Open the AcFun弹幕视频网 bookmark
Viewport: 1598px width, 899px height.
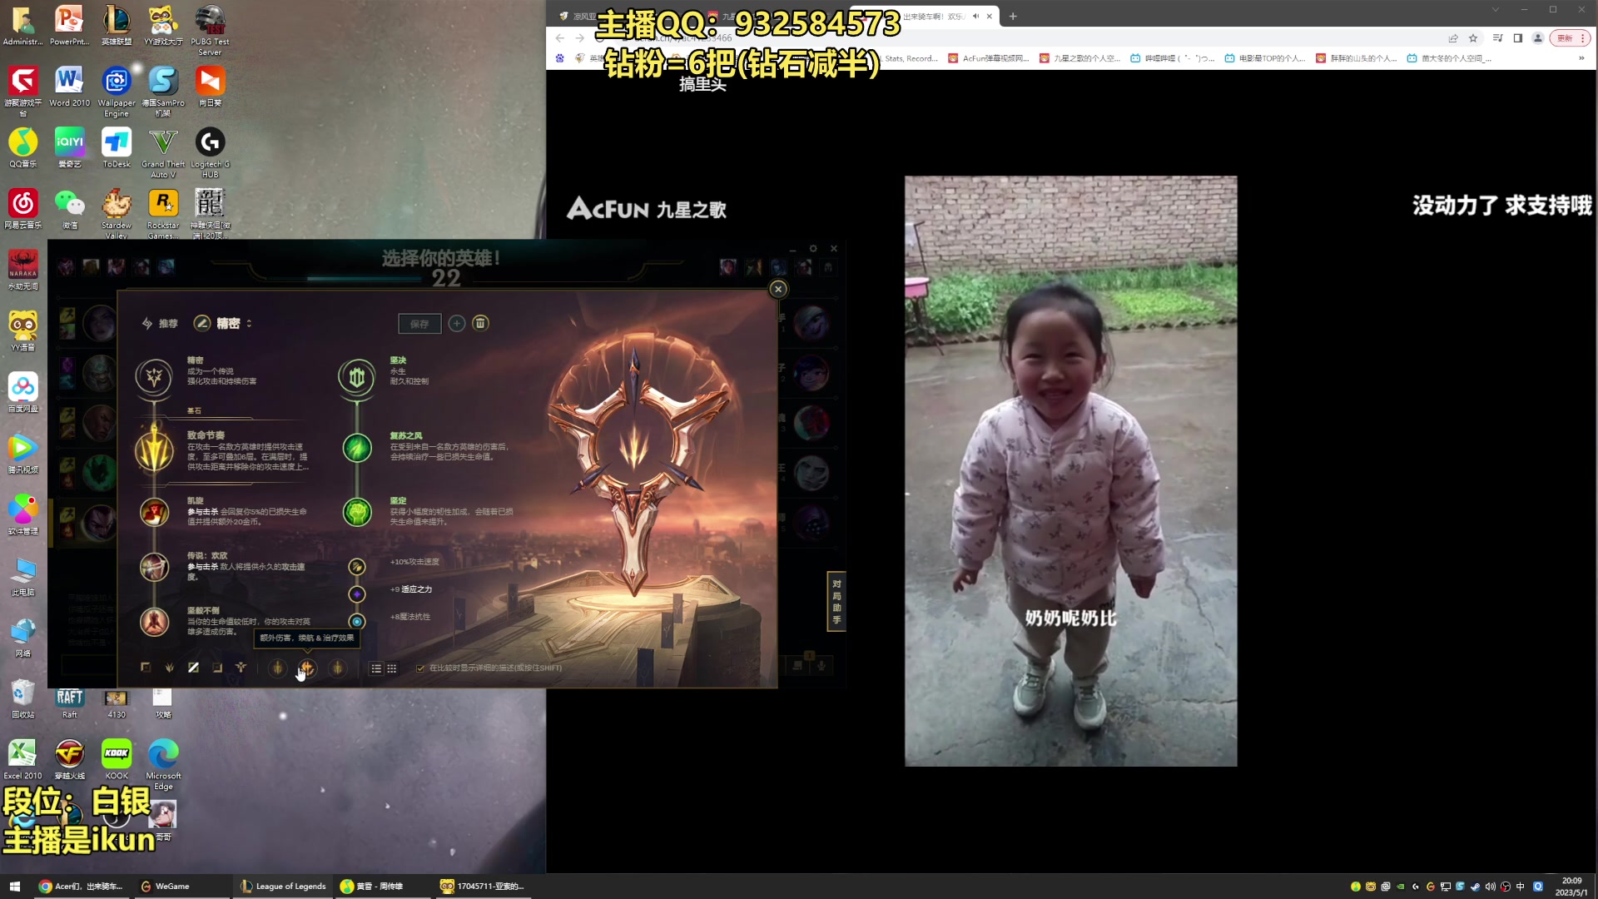click(989, 58)
